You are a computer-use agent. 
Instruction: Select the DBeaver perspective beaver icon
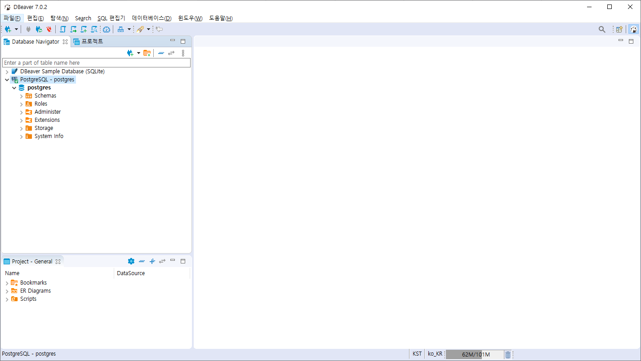(x=634, y=29)
